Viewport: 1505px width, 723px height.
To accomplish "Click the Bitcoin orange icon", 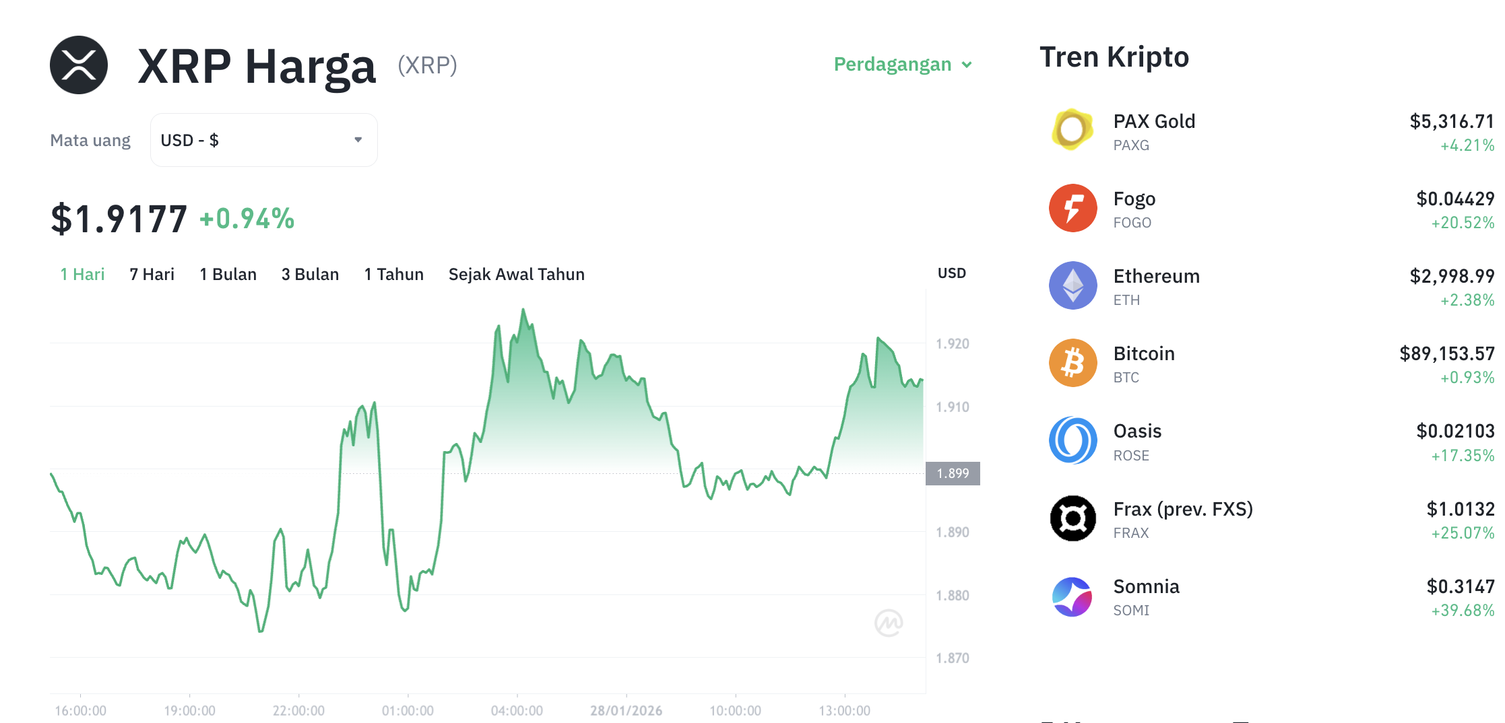I will tap(1072, 363).
